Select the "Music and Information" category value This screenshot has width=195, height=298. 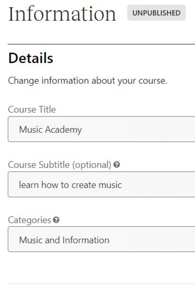[64, 240]
